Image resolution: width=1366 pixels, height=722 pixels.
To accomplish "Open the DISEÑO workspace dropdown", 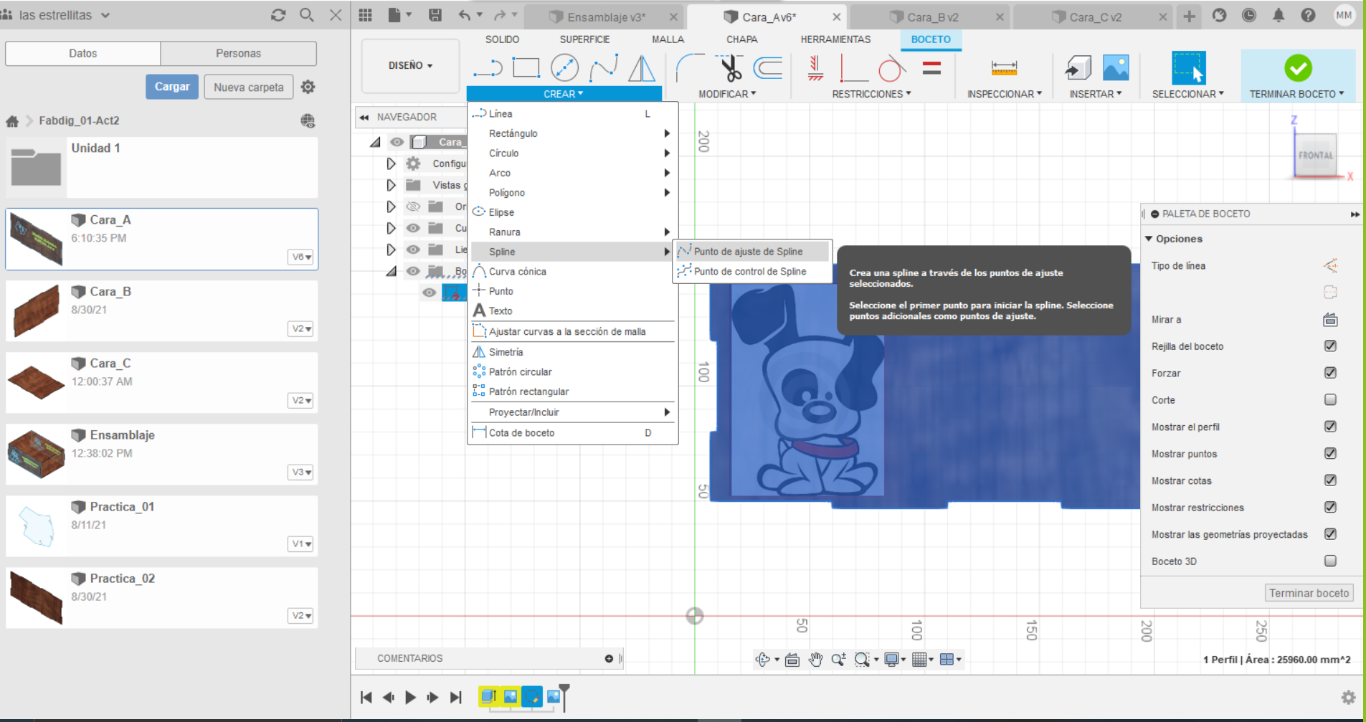I will click(410, 66).
